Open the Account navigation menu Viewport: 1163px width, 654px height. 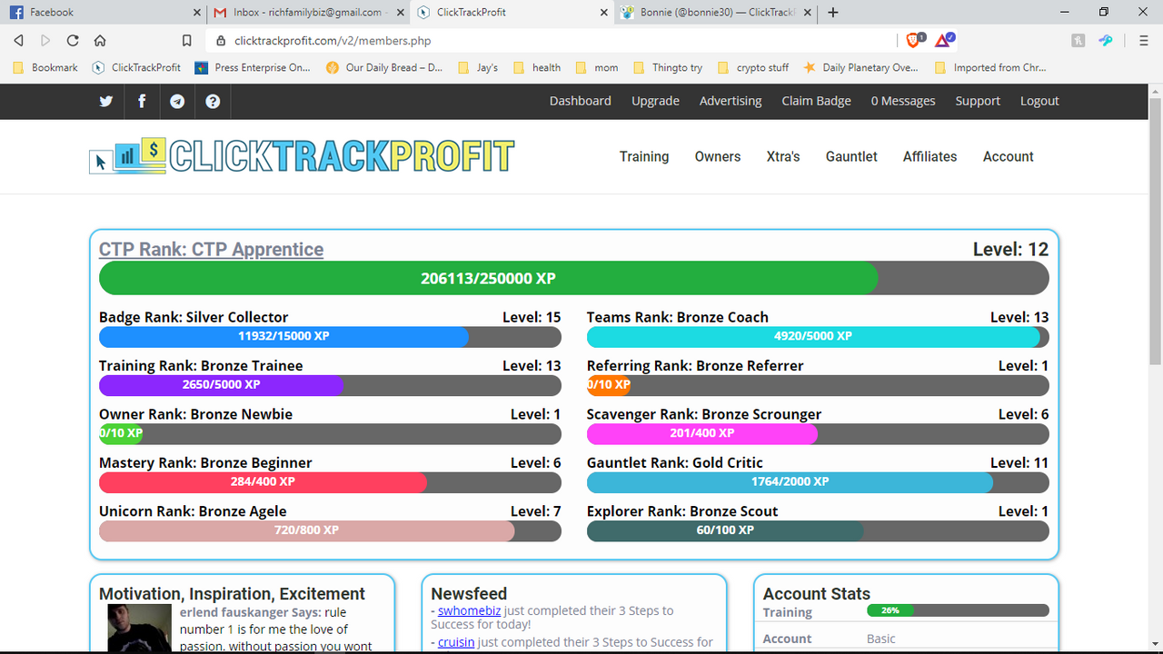coord(1009,156)
